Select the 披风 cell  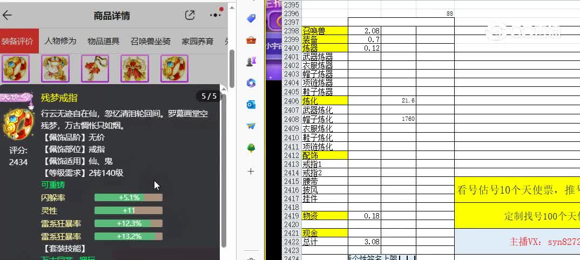tap(325, 190)
